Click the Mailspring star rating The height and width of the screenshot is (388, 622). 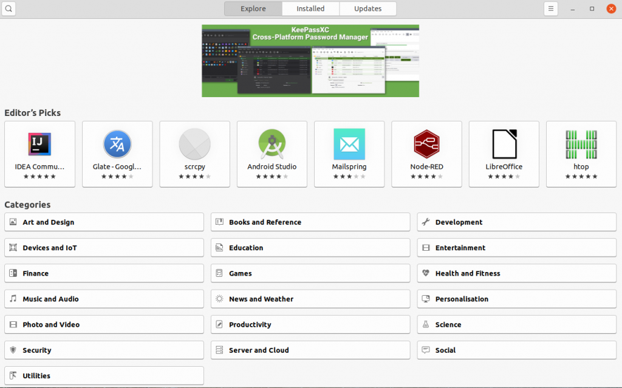pos(349,177)
